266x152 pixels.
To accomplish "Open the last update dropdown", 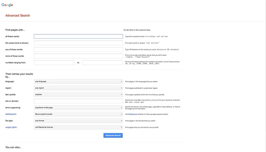I will point(78,94).
